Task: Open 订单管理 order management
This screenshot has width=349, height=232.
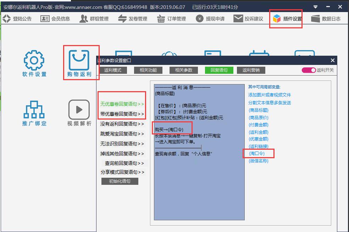Action: point(171,19)
